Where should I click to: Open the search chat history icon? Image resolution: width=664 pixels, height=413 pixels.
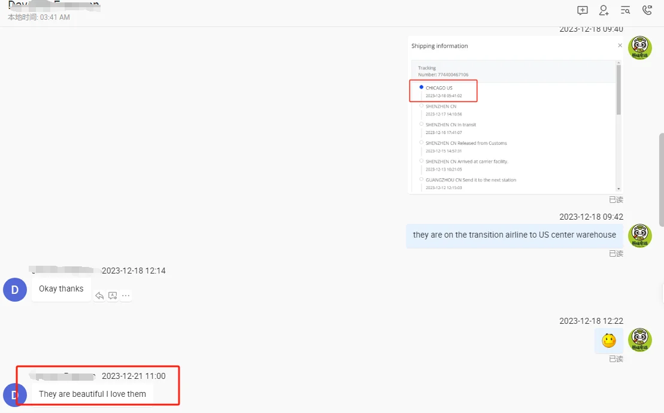(626, 10)
